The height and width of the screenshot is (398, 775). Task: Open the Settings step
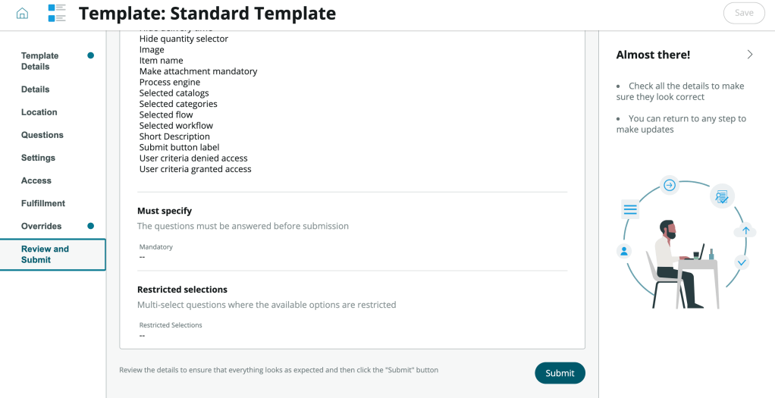tap(38, 158)
